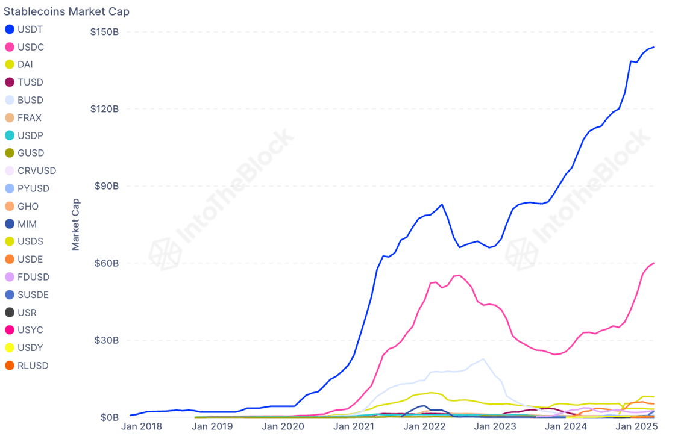The width and height of the screenshot is (675, 442).
Task: Click the RLUSD legend label
Action: point(33,366)
